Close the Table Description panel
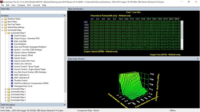 tap(64, 105)
